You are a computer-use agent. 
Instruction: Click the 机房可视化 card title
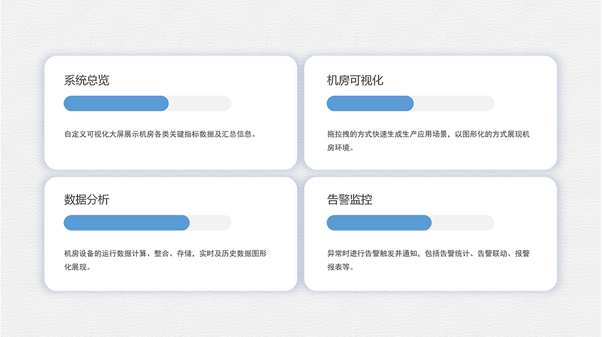[x=355, y=80]
